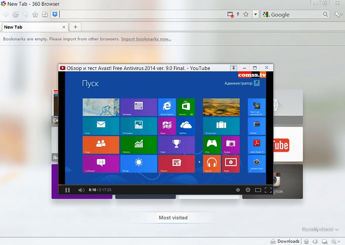Click the green Store tile in the video

tap(186, 107)
